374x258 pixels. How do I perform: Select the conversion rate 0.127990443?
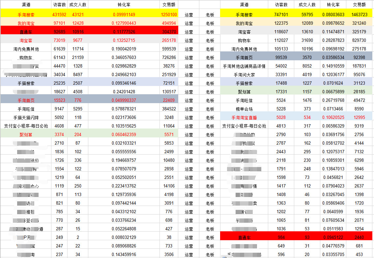124,23
